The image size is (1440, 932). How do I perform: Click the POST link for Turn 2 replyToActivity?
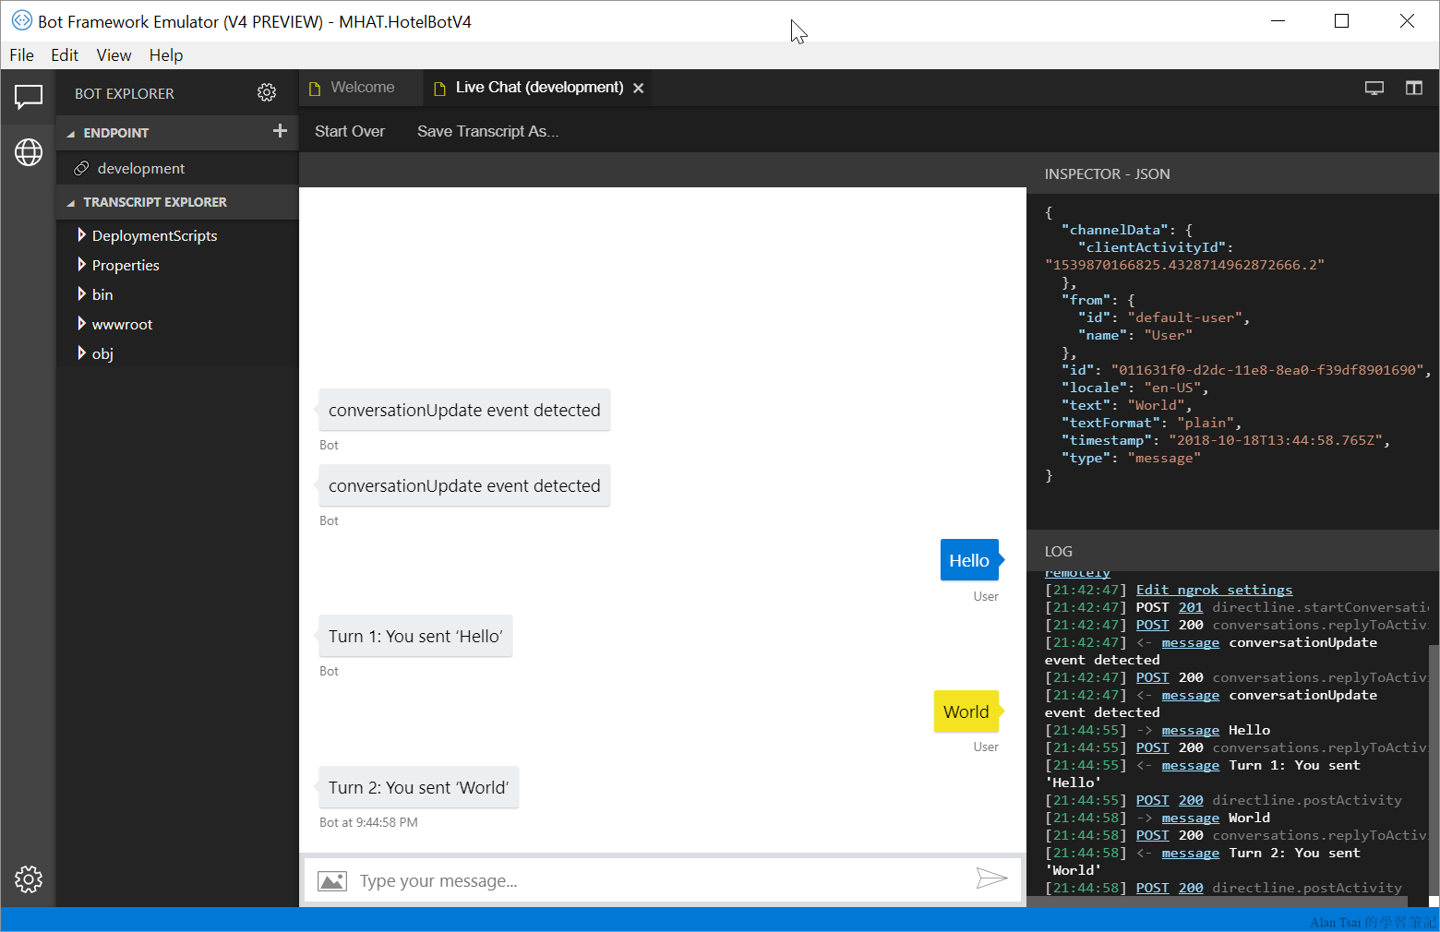[1152, 835]
